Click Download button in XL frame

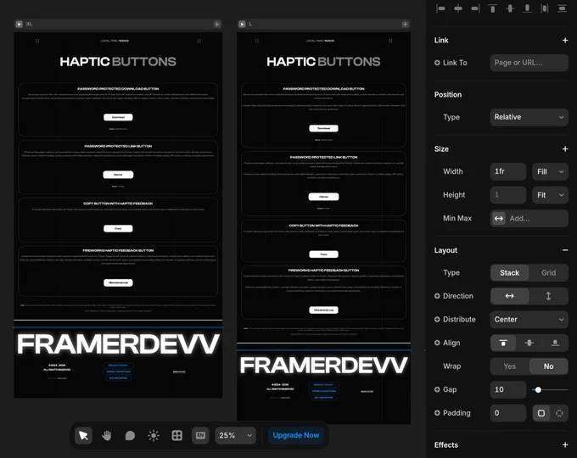click(x=118, y=117)
